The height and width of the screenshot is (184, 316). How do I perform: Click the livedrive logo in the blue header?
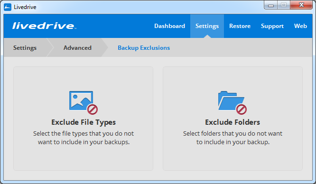click(44, 26)
